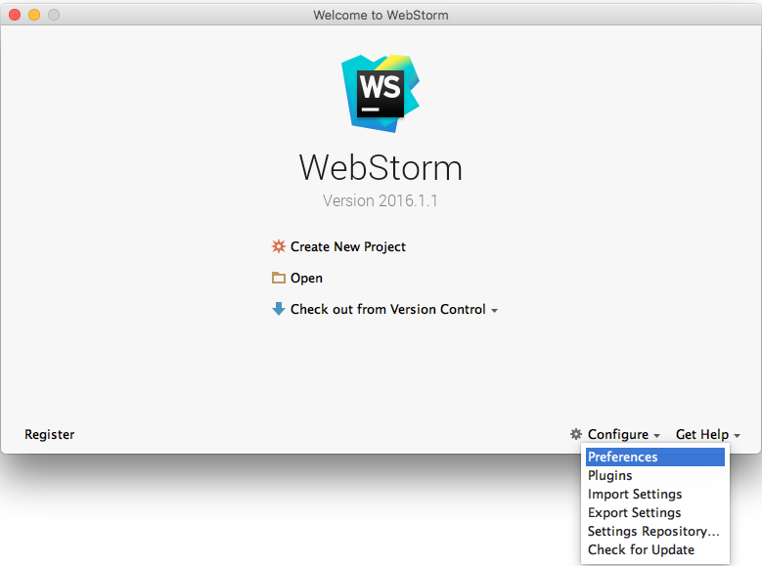Click the Create New Project text

coord(348,246)
